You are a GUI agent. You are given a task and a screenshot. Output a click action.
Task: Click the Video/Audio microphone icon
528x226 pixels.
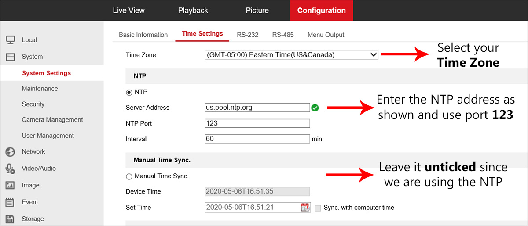(x=10, y=169)
